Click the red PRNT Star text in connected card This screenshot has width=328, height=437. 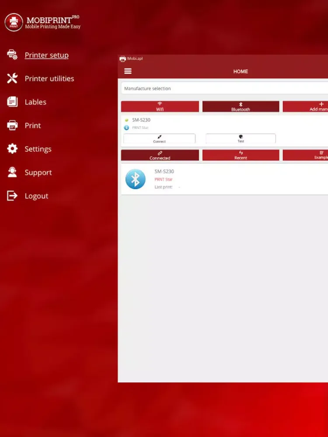click(164, 180)
